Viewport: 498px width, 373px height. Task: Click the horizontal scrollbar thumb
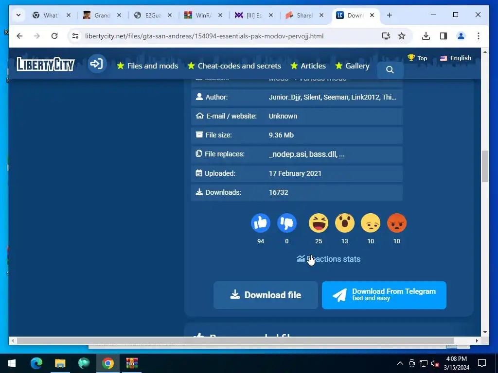click(236, 340)
